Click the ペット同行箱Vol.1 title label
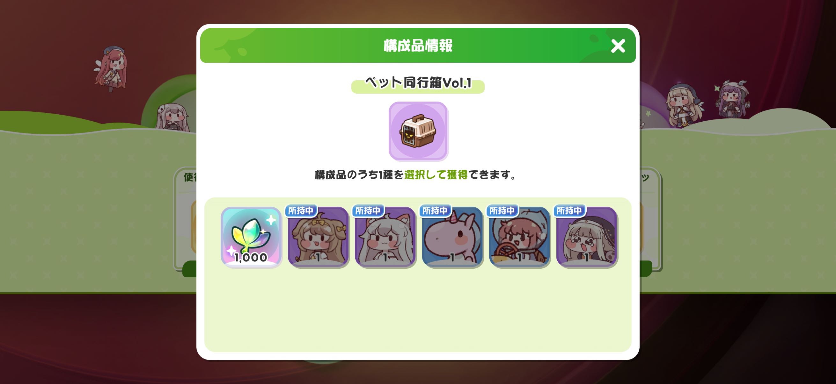836x384 pixels. point(418,83)
